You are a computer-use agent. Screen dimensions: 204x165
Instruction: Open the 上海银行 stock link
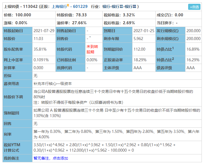click(59, 7)
